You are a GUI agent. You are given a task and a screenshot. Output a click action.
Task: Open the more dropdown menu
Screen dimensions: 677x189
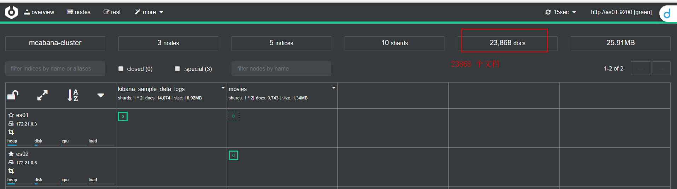[x=149, y=12]
